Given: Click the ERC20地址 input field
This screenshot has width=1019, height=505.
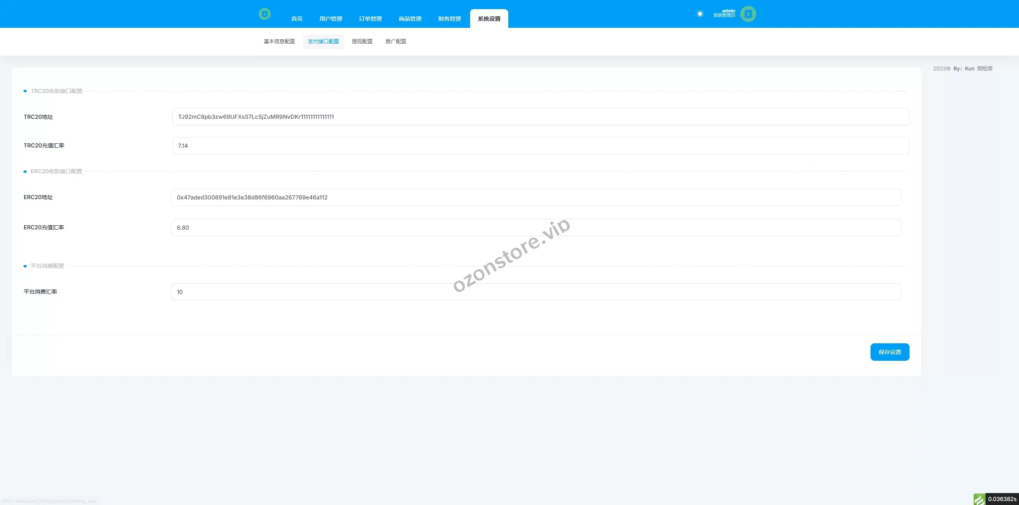Looking at the screenshot, I should tap(536, 197).
